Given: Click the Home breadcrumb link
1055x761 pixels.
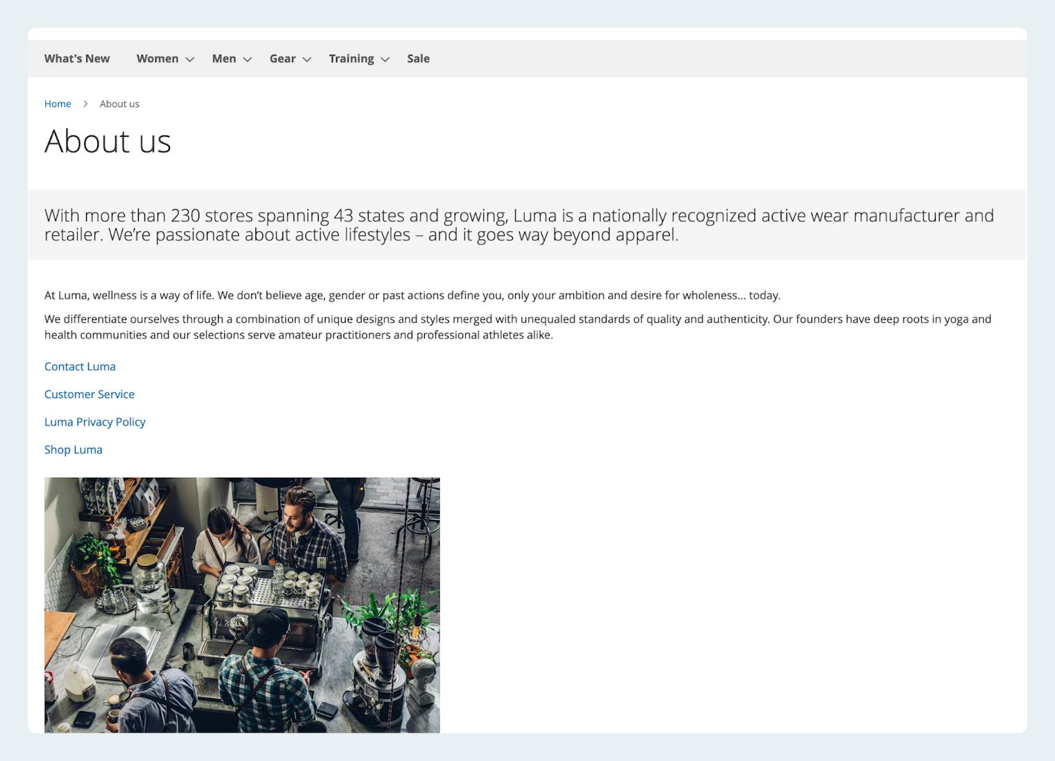Looking at the screenshot, I should tap(58, 103).
